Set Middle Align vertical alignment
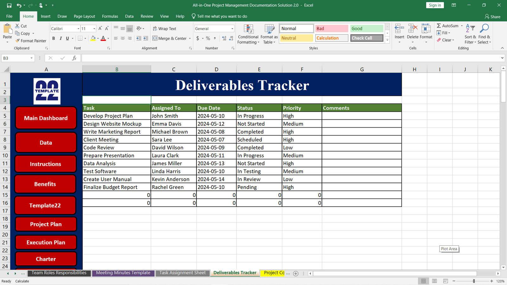This screenshot has height=285, width=507. coord(123,28)
